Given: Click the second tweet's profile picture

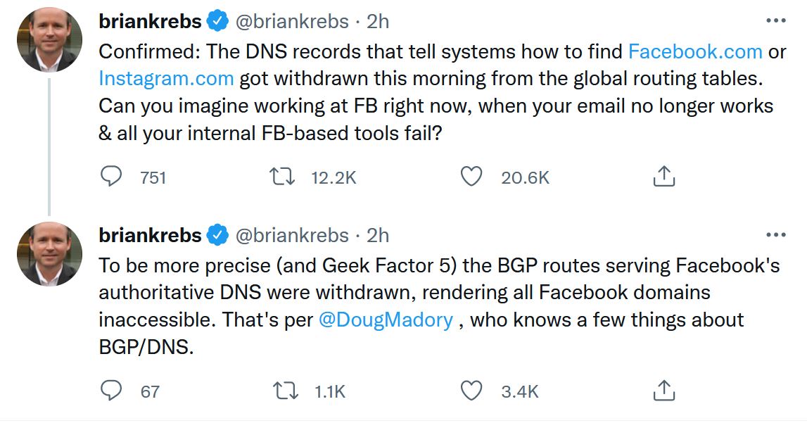Looking at the screenshot, I should tap(49, 253).
